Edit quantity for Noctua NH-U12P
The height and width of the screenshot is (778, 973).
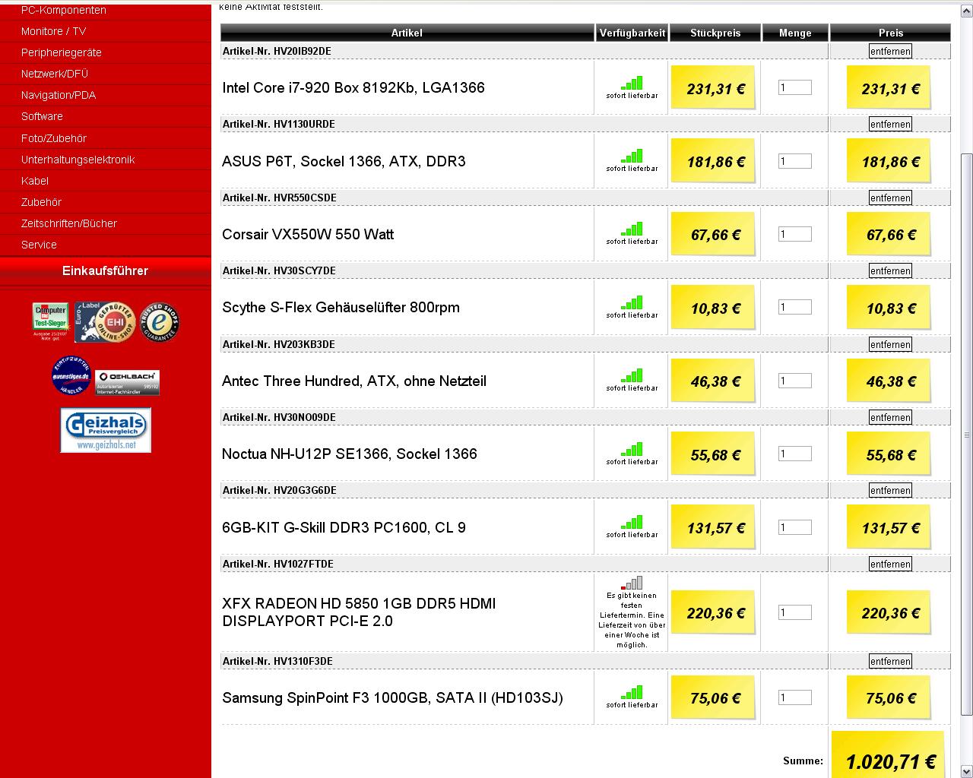[794, 454]
